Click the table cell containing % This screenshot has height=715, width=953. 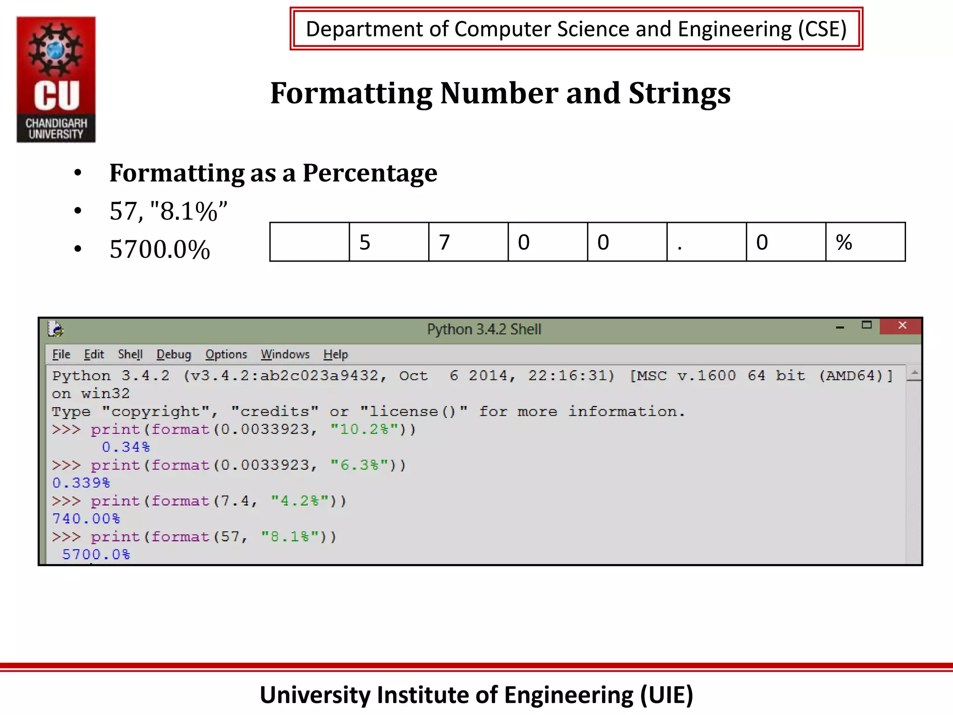pyautogui.click(x=866, y=242)
